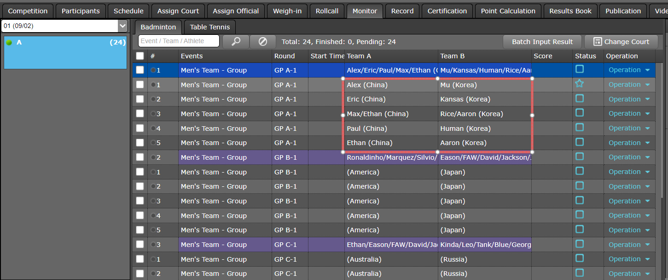The width and height of the screenshot is (668, 280).
Task: Tick checkbox for Kinda/Leo/Tank GP C-1 row
Action: [x=140, y=245]
